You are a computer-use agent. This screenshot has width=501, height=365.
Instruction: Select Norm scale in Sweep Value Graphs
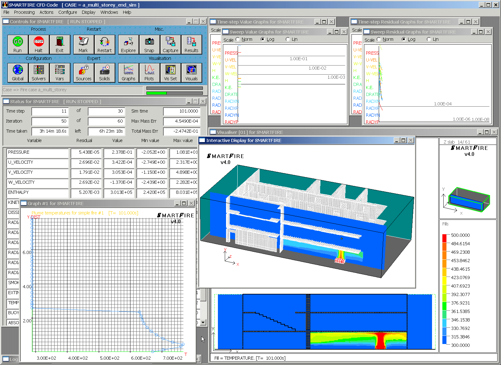238,39
